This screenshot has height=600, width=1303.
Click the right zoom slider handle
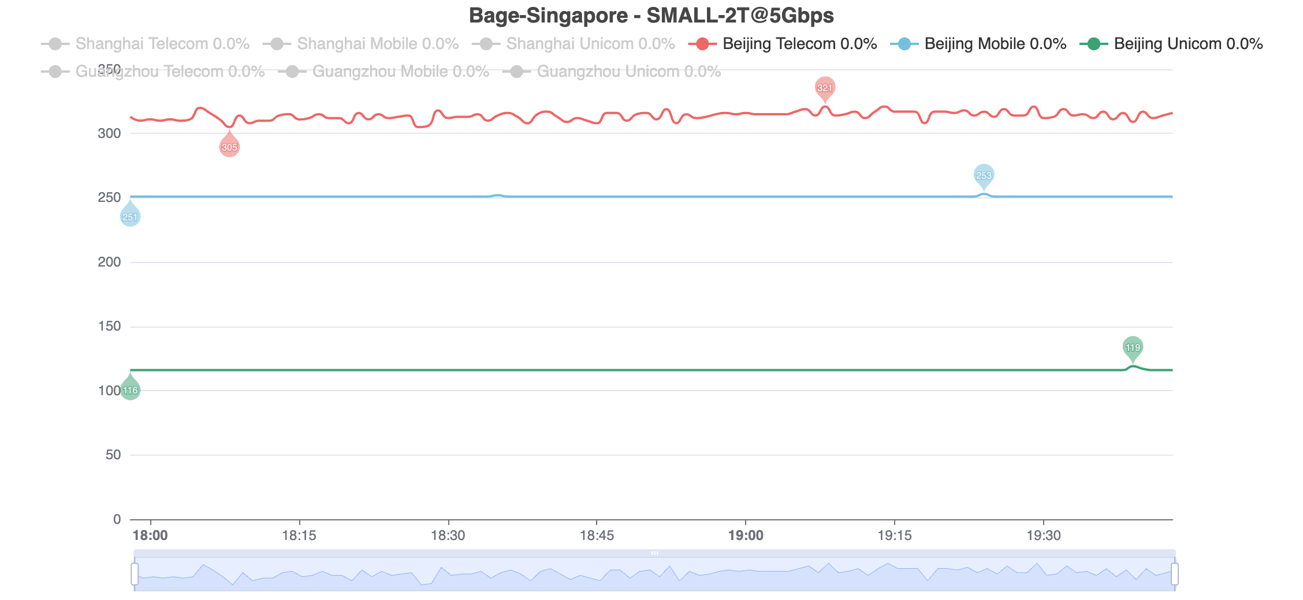tap(1174, 574)
